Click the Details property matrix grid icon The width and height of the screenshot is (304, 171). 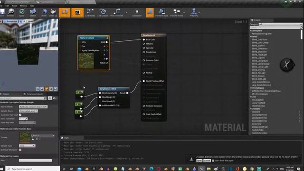tap(50, 98)
